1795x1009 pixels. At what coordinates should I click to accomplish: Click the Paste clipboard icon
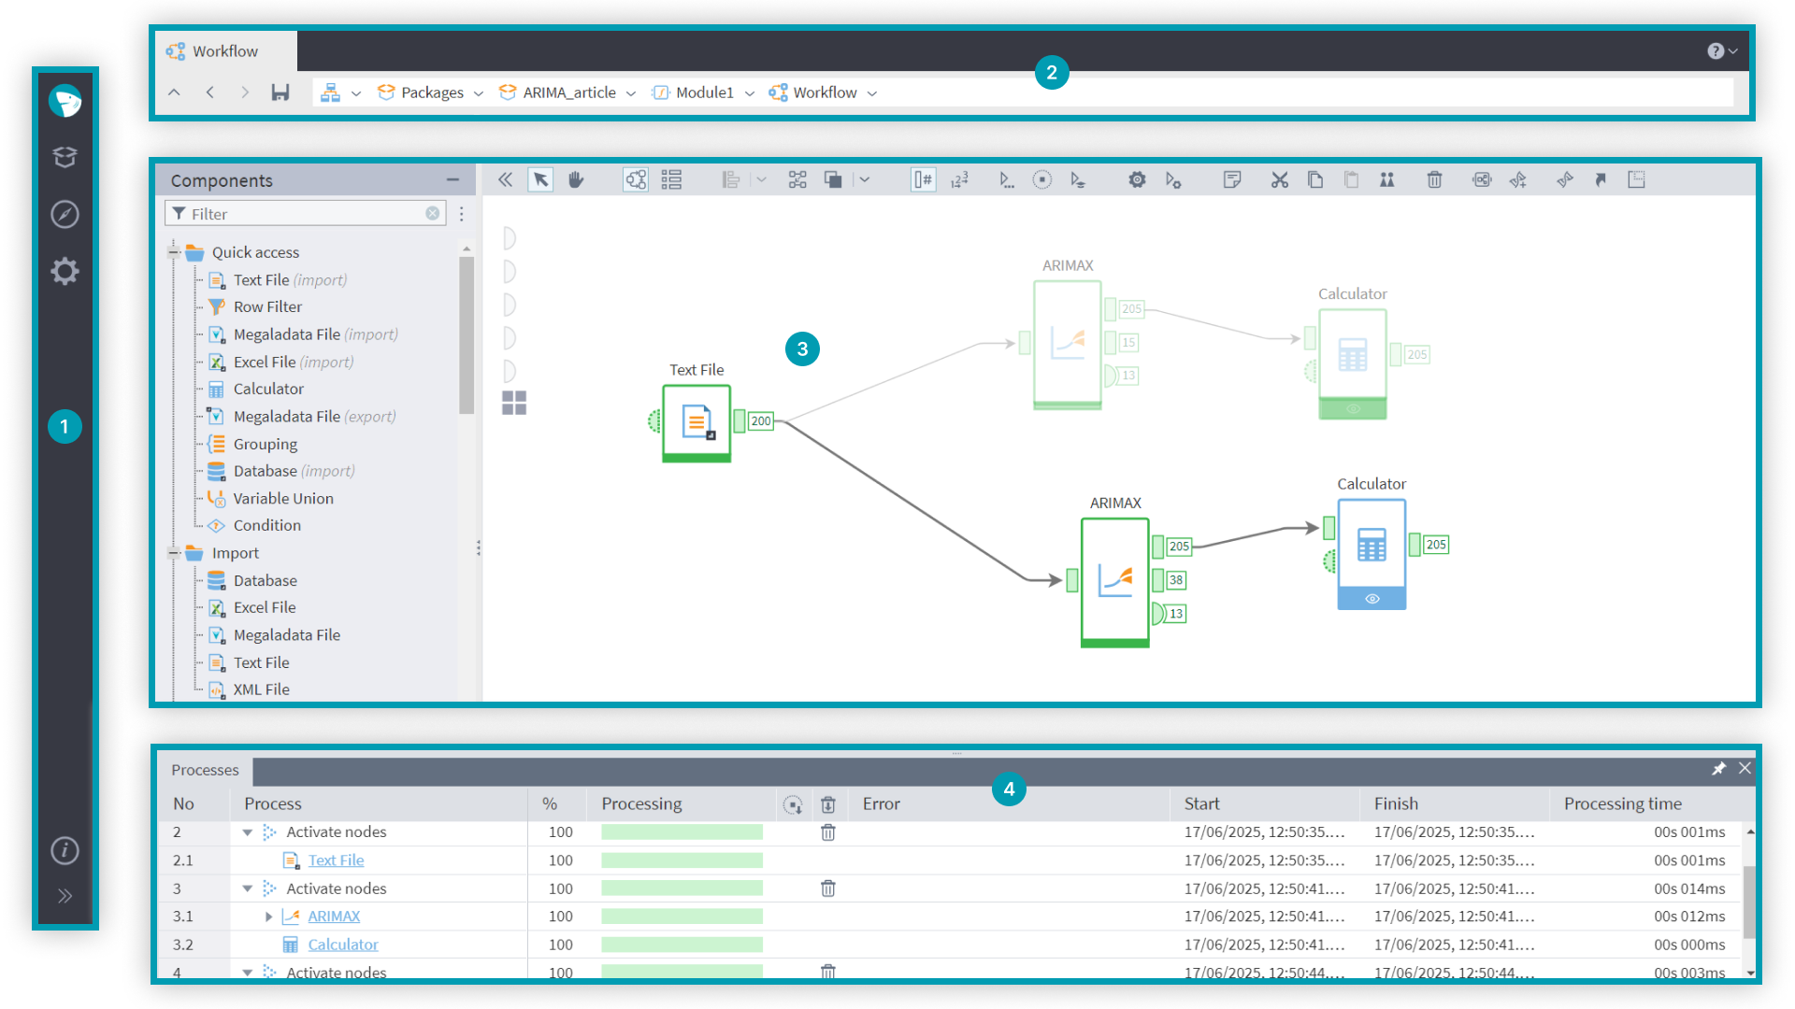1351,179
